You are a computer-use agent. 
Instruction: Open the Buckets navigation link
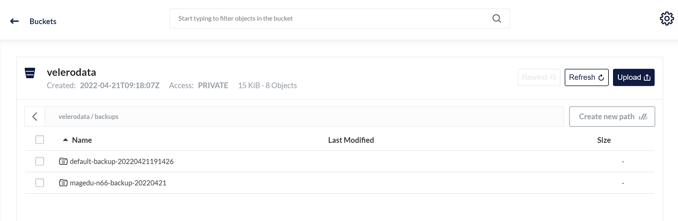click(x=43, y=21)
